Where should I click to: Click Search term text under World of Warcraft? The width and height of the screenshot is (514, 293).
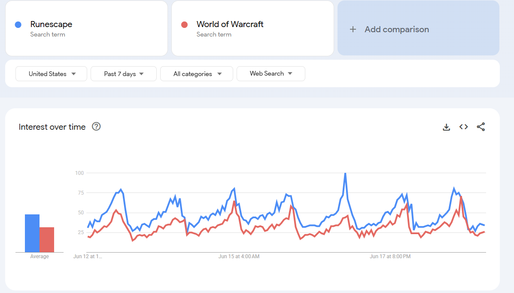click(x=214, y=34)
